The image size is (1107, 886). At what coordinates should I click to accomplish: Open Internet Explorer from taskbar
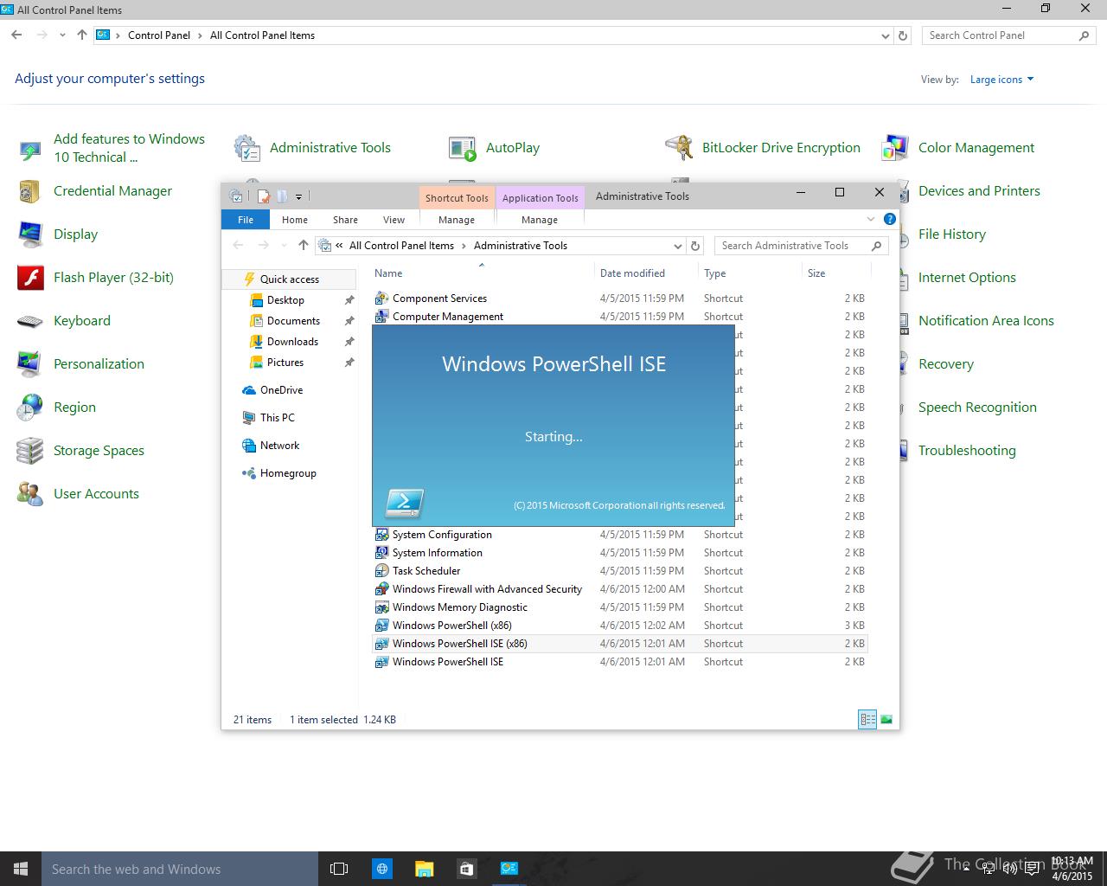(381, 869)
